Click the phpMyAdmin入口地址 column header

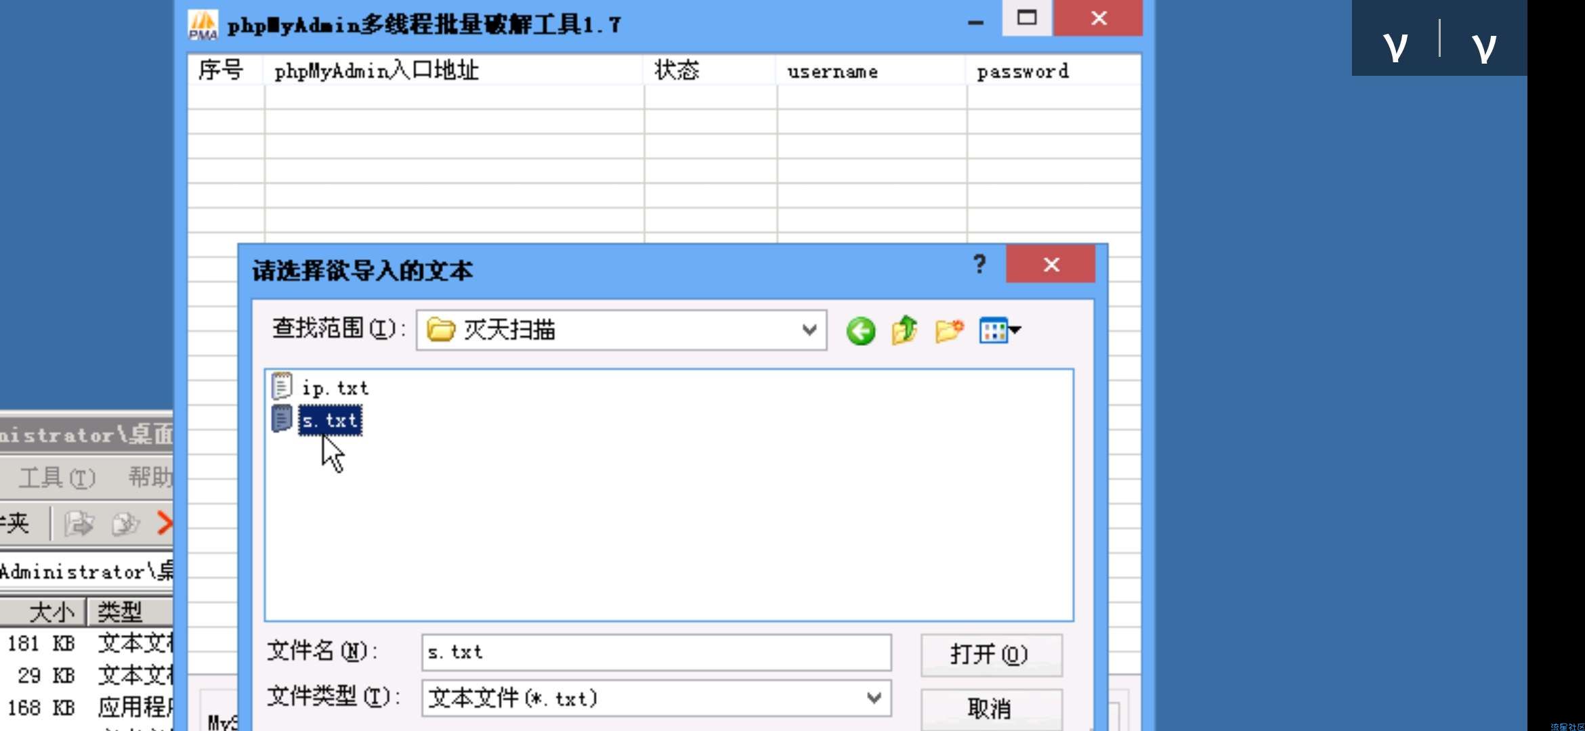pyautogui.click(x=453, y=70)
